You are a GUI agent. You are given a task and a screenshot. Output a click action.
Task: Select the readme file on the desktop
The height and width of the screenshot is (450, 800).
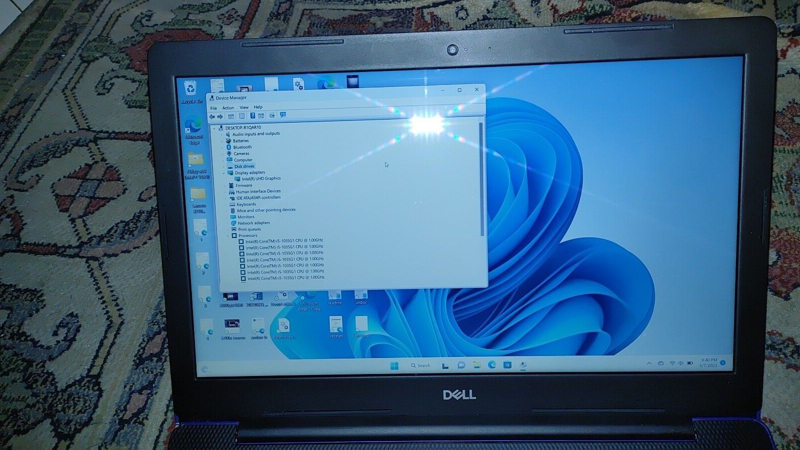(x=335, y=298)
